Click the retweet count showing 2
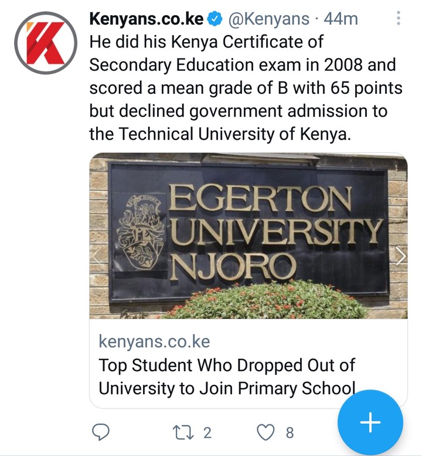This screenshot has width=422, height=456. click(x=206, y=433)
